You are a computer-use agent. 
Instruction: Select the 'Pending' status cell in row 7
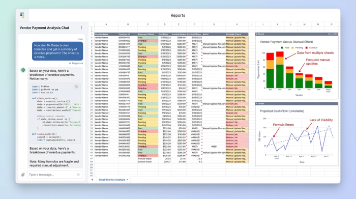coord(148,47)
